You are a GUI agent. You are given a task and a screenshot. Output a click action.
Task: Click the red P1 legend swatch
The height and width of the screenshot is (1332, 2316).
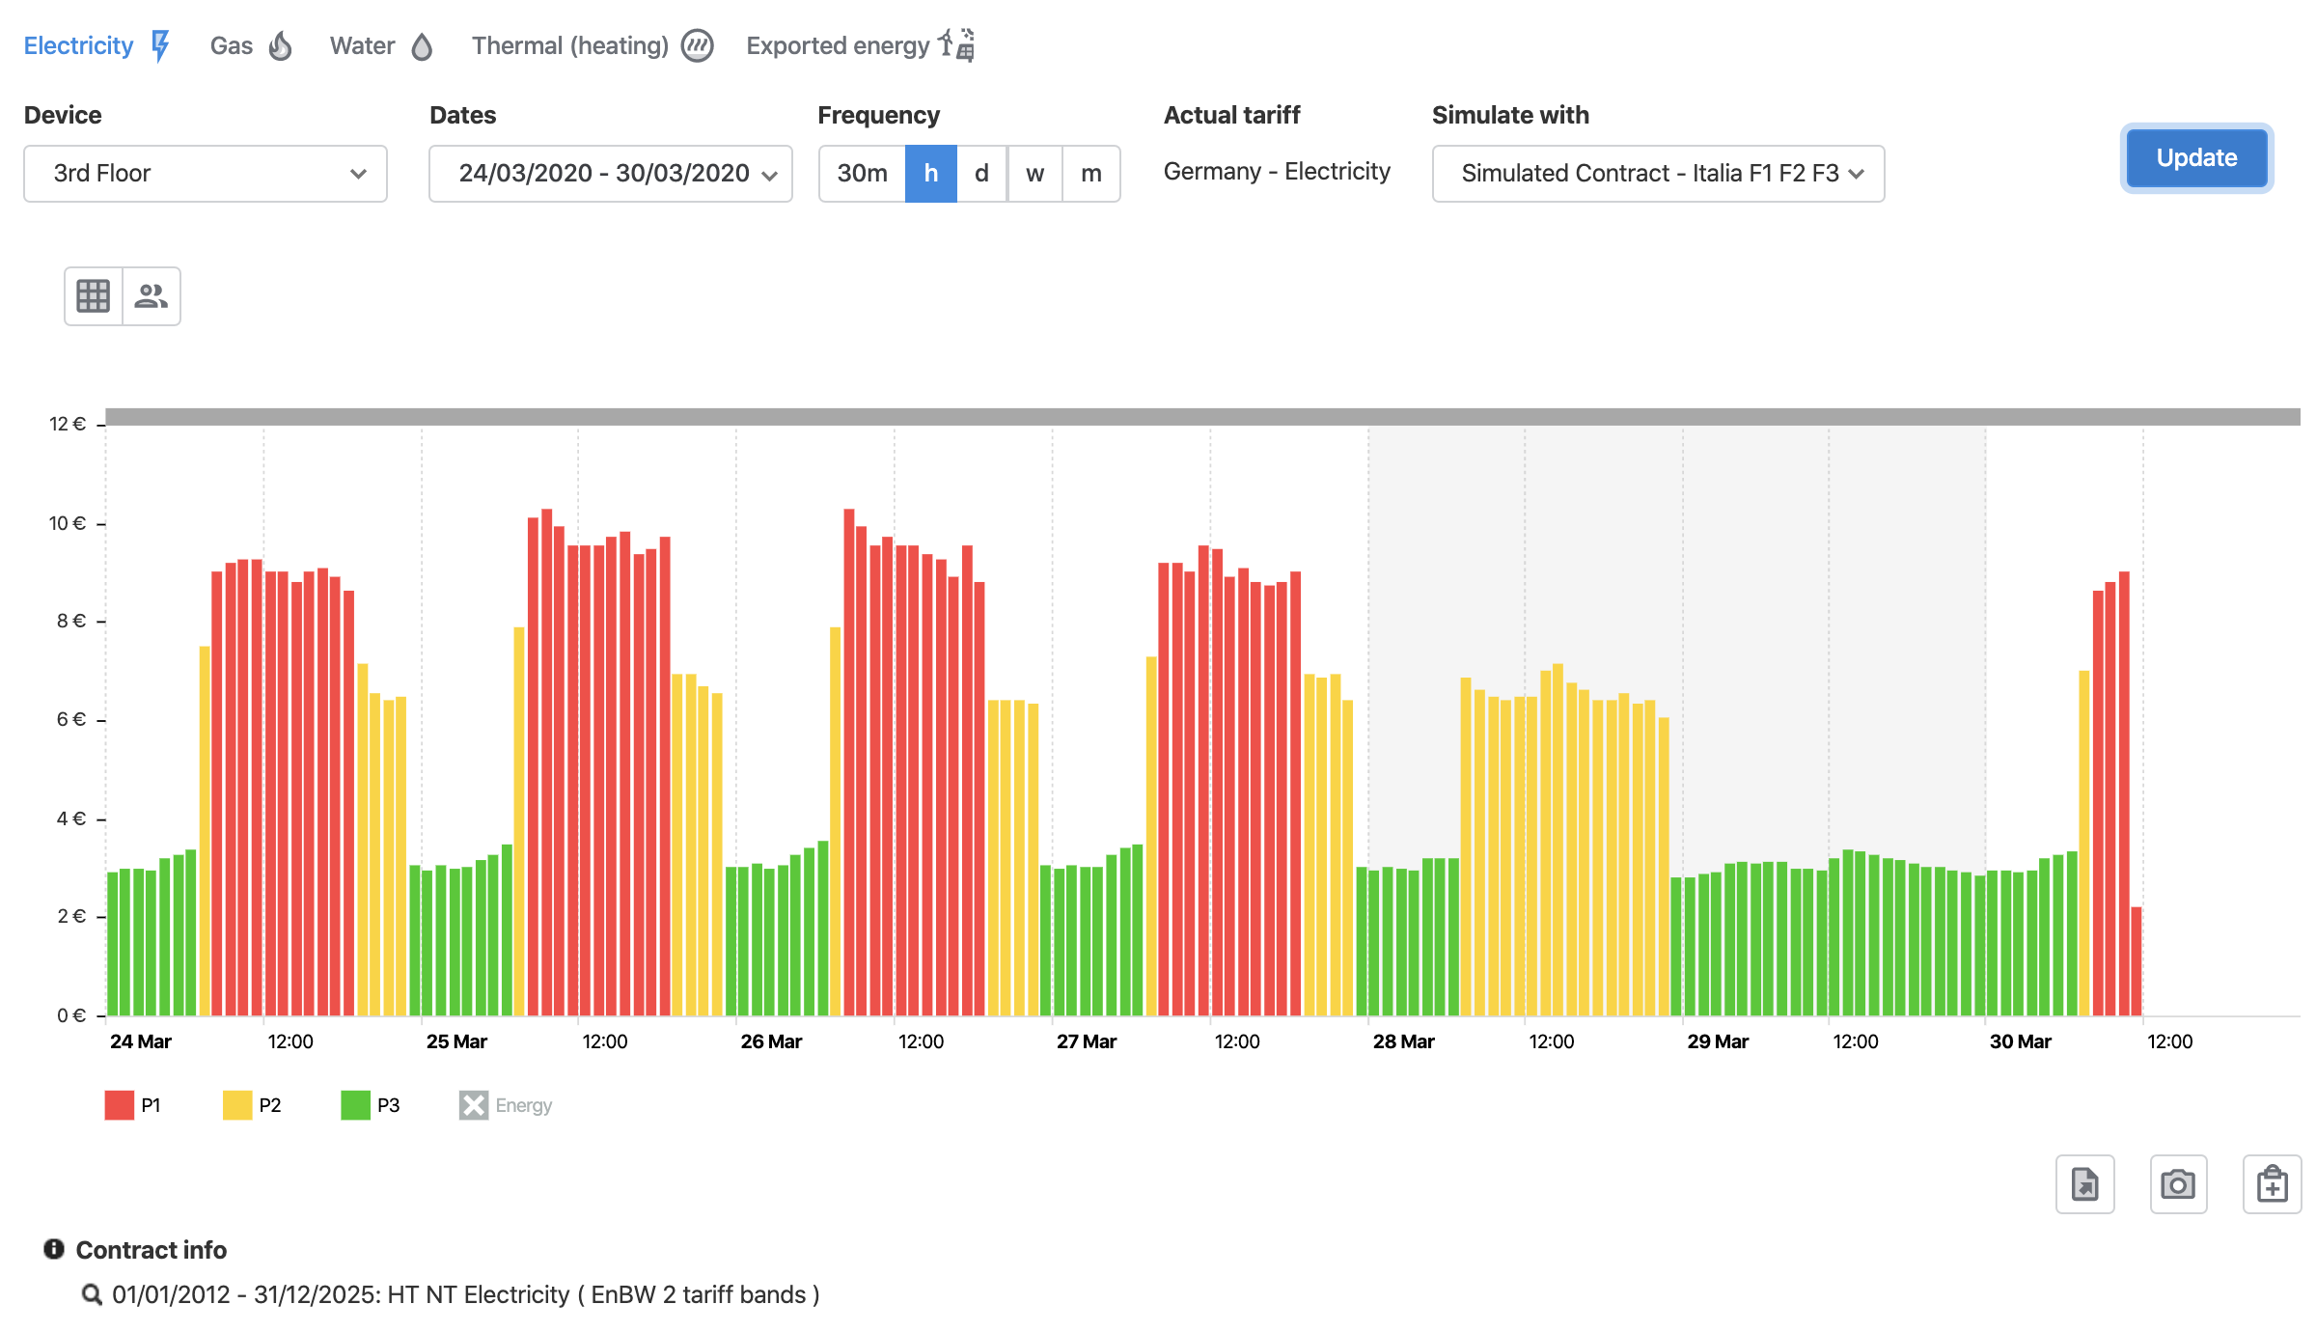pos(120,1105)
